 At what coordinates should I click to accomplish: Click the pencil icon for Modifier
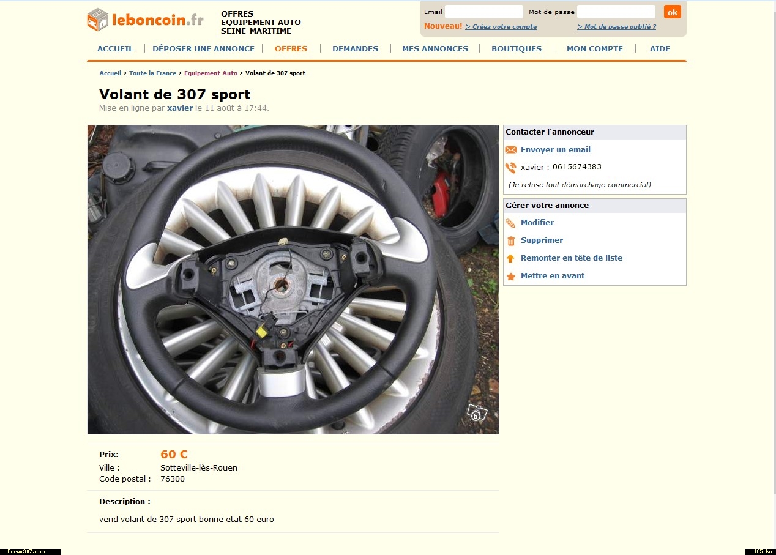point(510,223)
